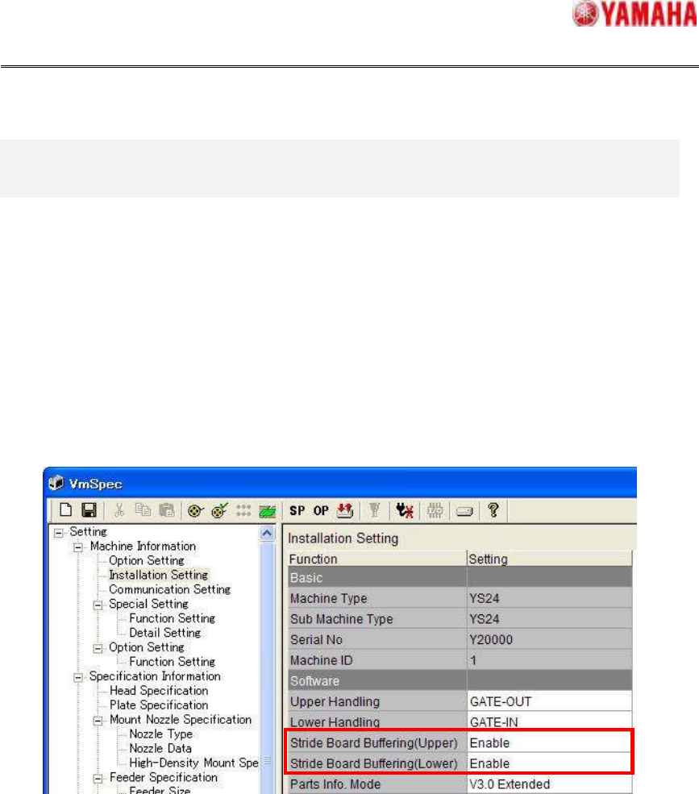Select the Feeder Size tree item

coord(160,789)
